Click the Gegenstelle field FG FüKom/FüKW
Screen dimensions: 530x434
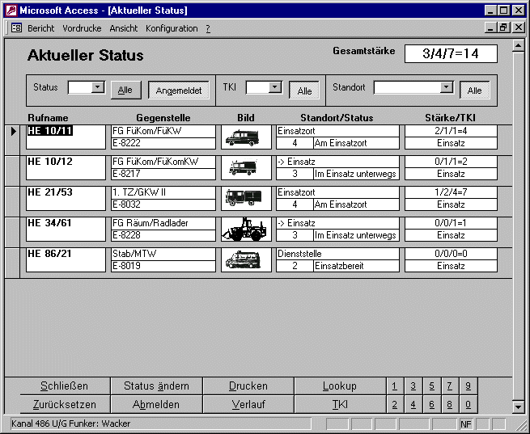pos(163,131)
